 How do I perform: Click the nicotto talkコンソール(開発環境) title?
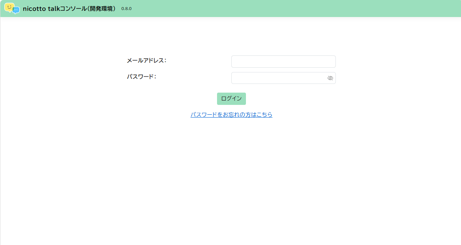(x=70, y=9)
